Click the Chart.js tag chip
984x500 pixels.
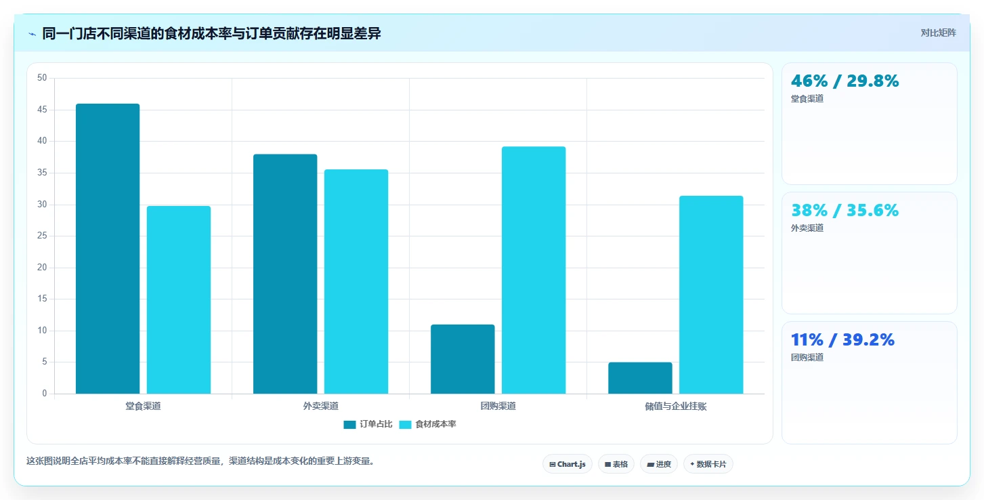pos(568,464)
